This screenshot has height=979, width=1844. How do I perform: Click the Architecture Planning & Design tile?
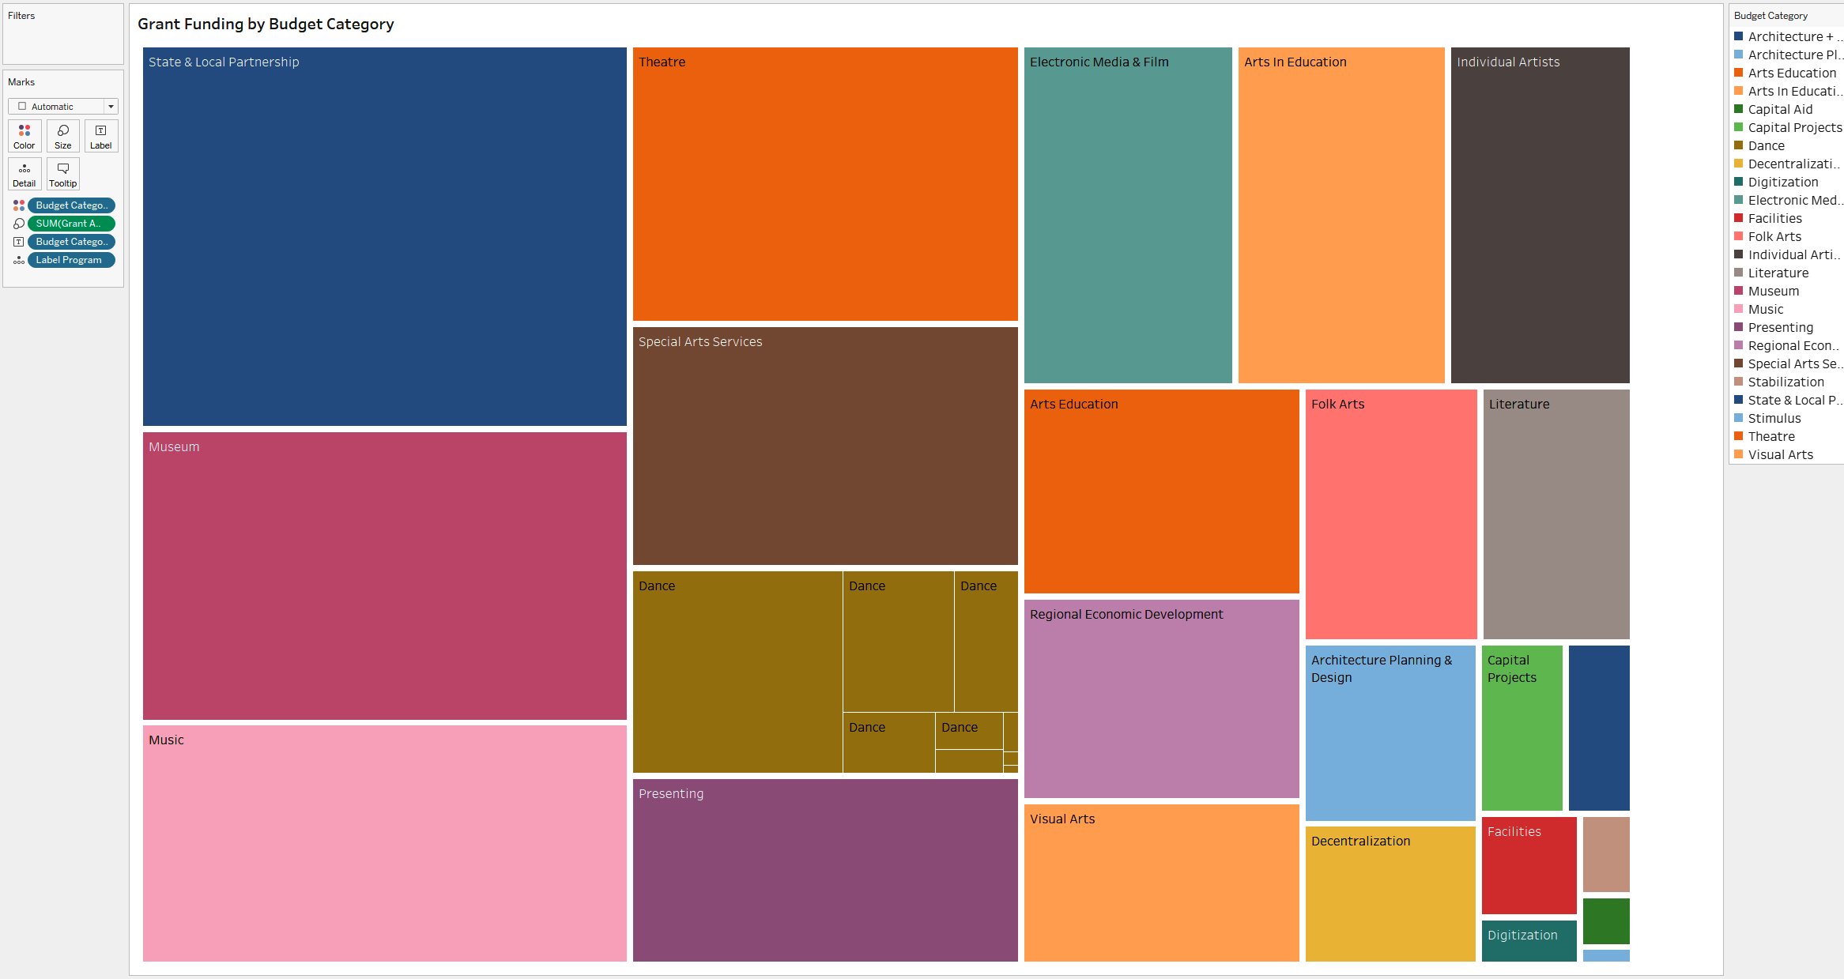coord(1390,732)
